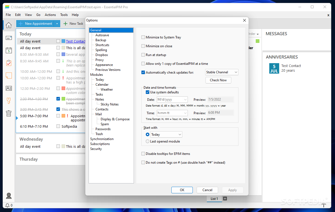Select Display & Compose in options tree
Viewport: 335px width, 212px height.
115,119
